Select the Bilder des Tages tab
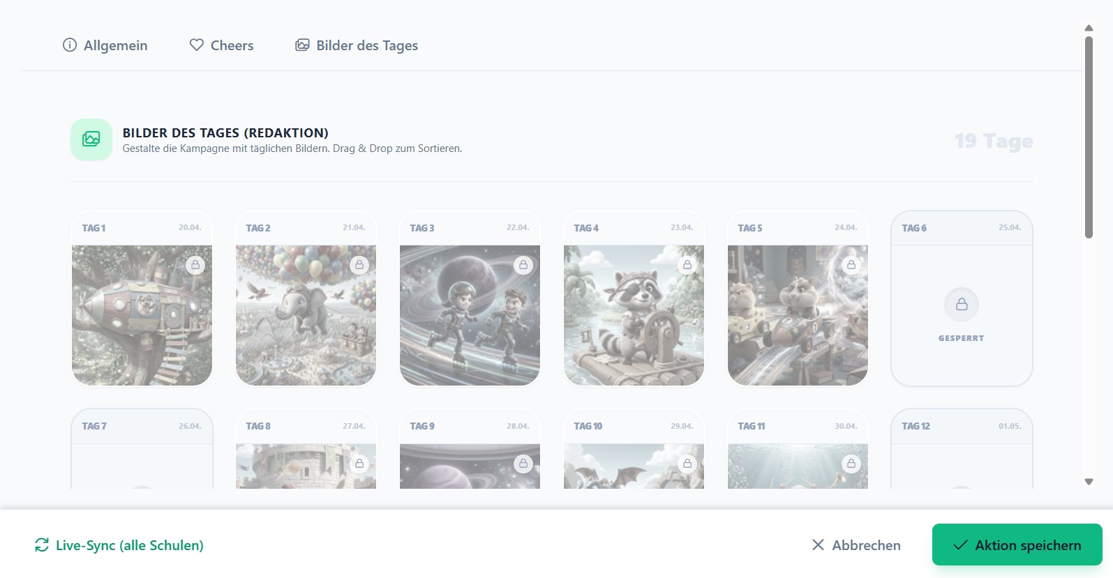This screenshot has height=578, width=1113. 357,45
